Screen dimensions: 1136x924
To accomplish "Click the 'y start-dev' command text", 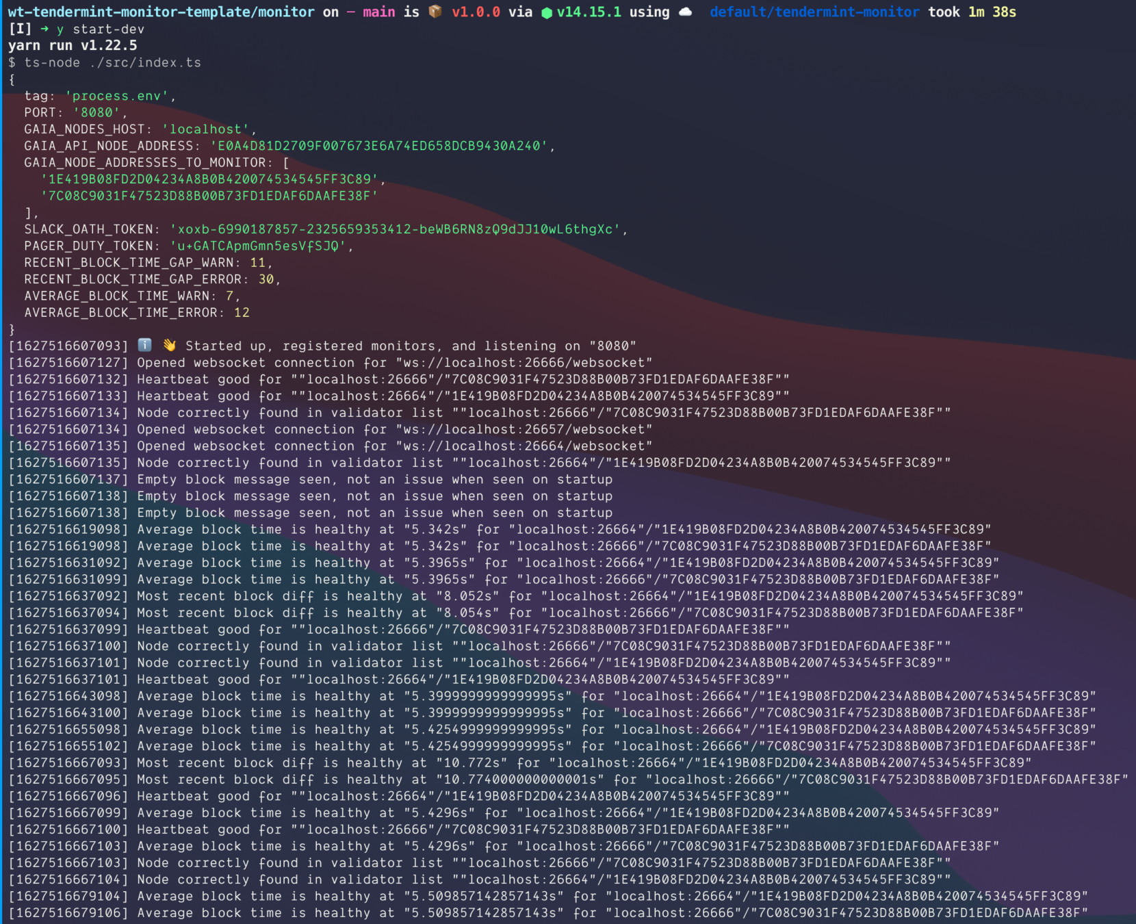I will pyautogui.click(x=101, y=29).
